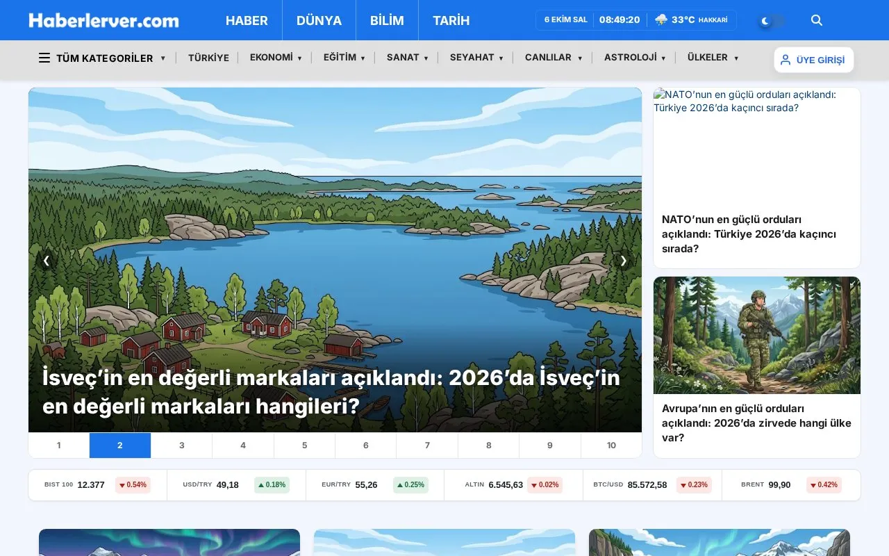The image size is (889, 556).
Task: Open the Türkiye category link
Action: 208,58
